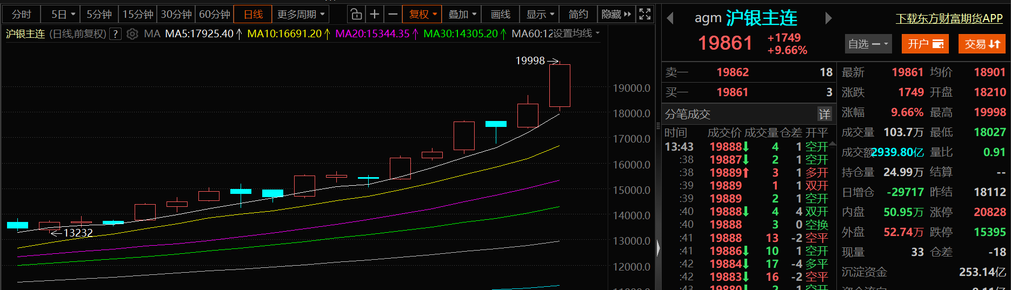Open 详 details for 分笔成交
1011x290 pixels.
click(824, 114)
